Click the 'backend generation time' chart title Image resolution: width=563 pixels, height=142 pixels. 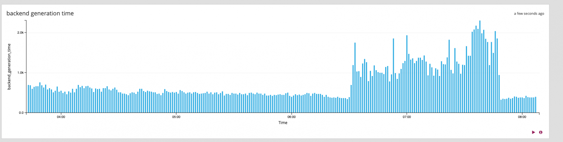point(40,13)
